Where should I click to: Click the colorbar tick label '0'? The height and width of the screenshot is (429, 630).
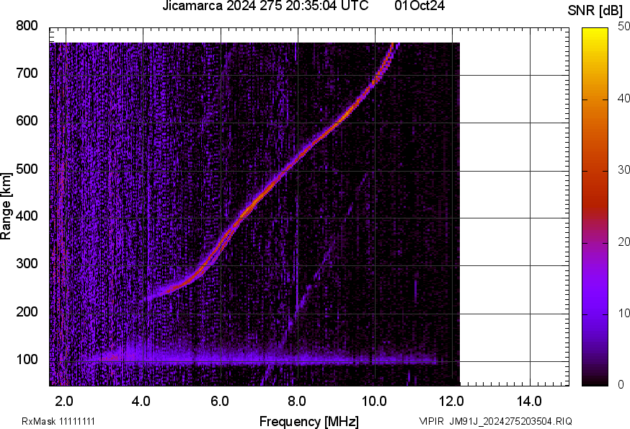[621, 384]
